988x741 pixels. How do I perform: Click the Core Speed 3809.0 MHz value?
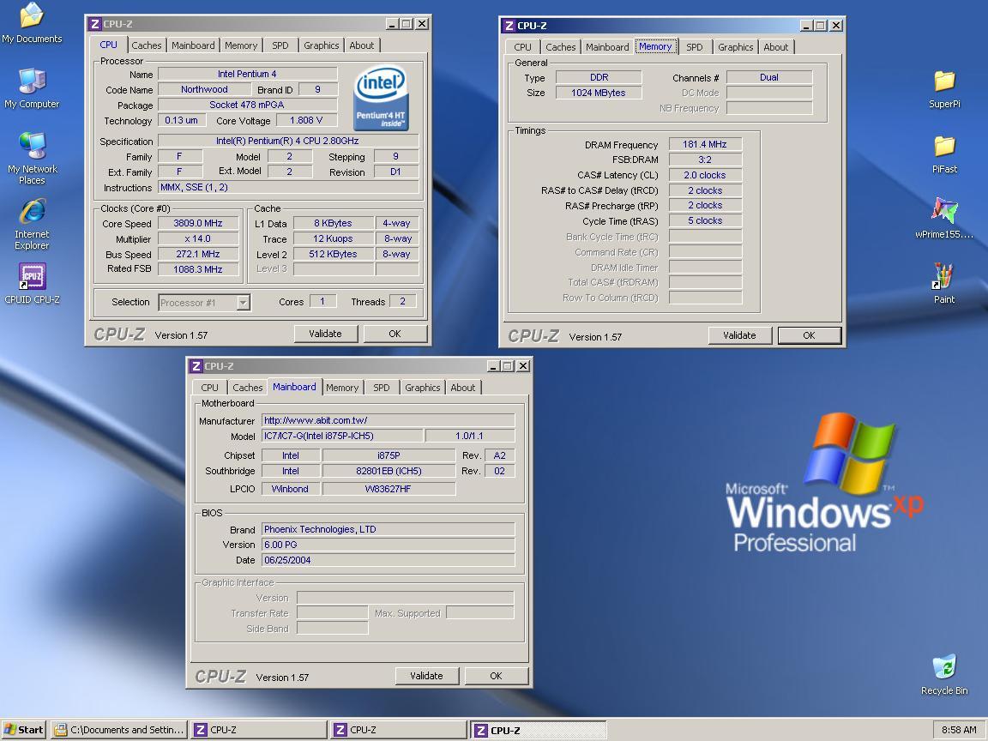point(198,223)
